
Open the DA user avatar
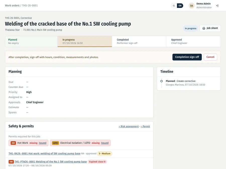pos(192,6)
